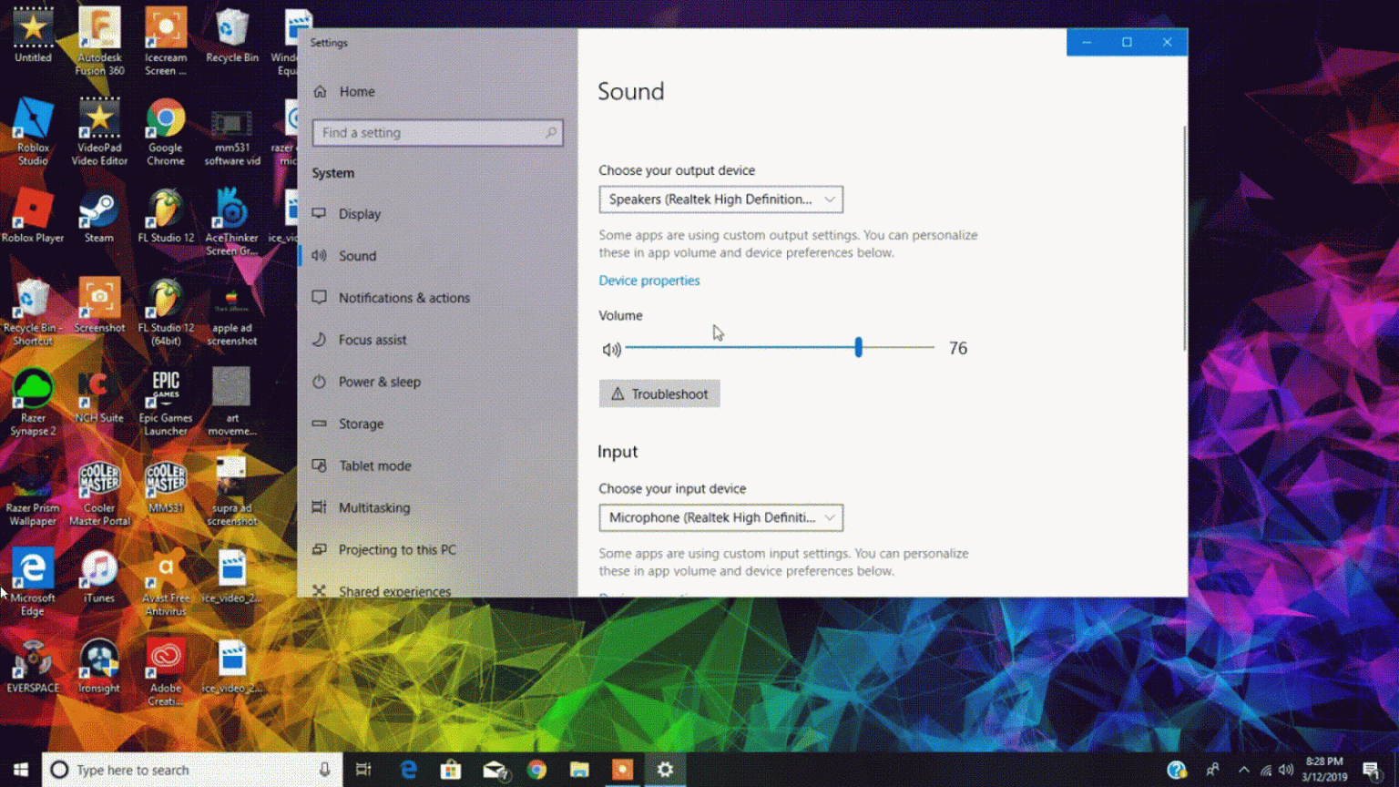The image size is (1399, 787).
Task: Select the FL Studio 12 (64bit) desktop icon
Action: (166, 312)
